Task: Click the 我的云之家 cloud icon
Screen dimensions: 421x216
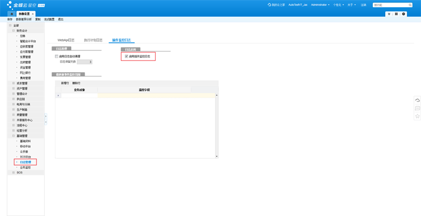Action: coord(269,5)
